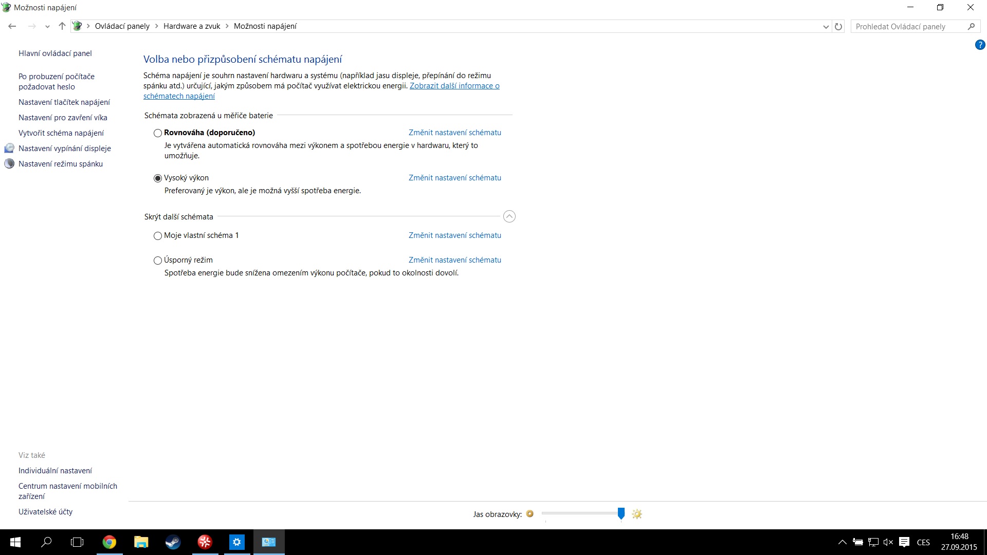Go to Hardware a zvuk breadcrumb

(x=192, y=26)
